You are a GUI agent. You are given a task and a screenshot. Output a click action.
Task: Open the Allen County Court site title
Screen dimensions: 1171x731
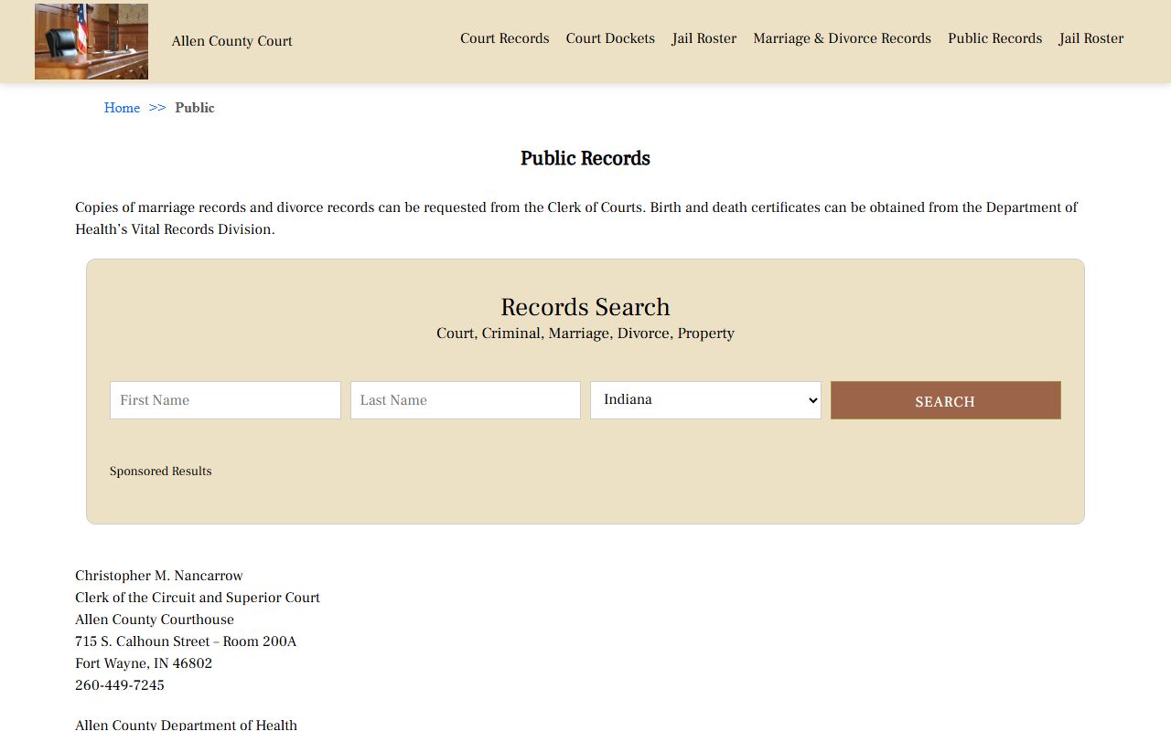pyautogui.click(x=232, y=41)
